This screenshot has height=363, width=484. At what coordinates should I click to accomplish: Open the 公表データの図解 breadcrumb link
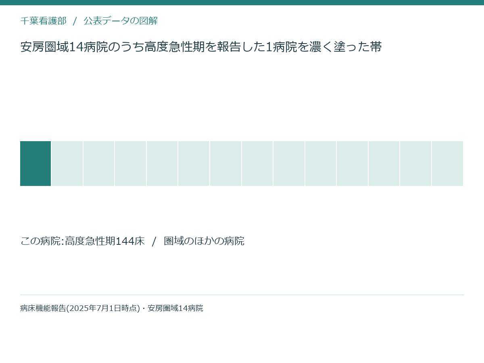[x=121, y=21]
